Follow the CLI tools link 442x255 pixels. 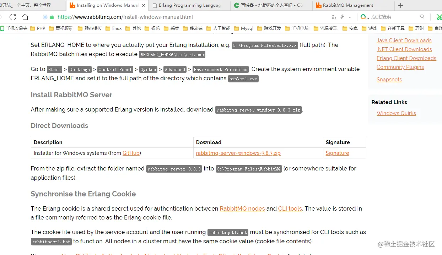290,208
